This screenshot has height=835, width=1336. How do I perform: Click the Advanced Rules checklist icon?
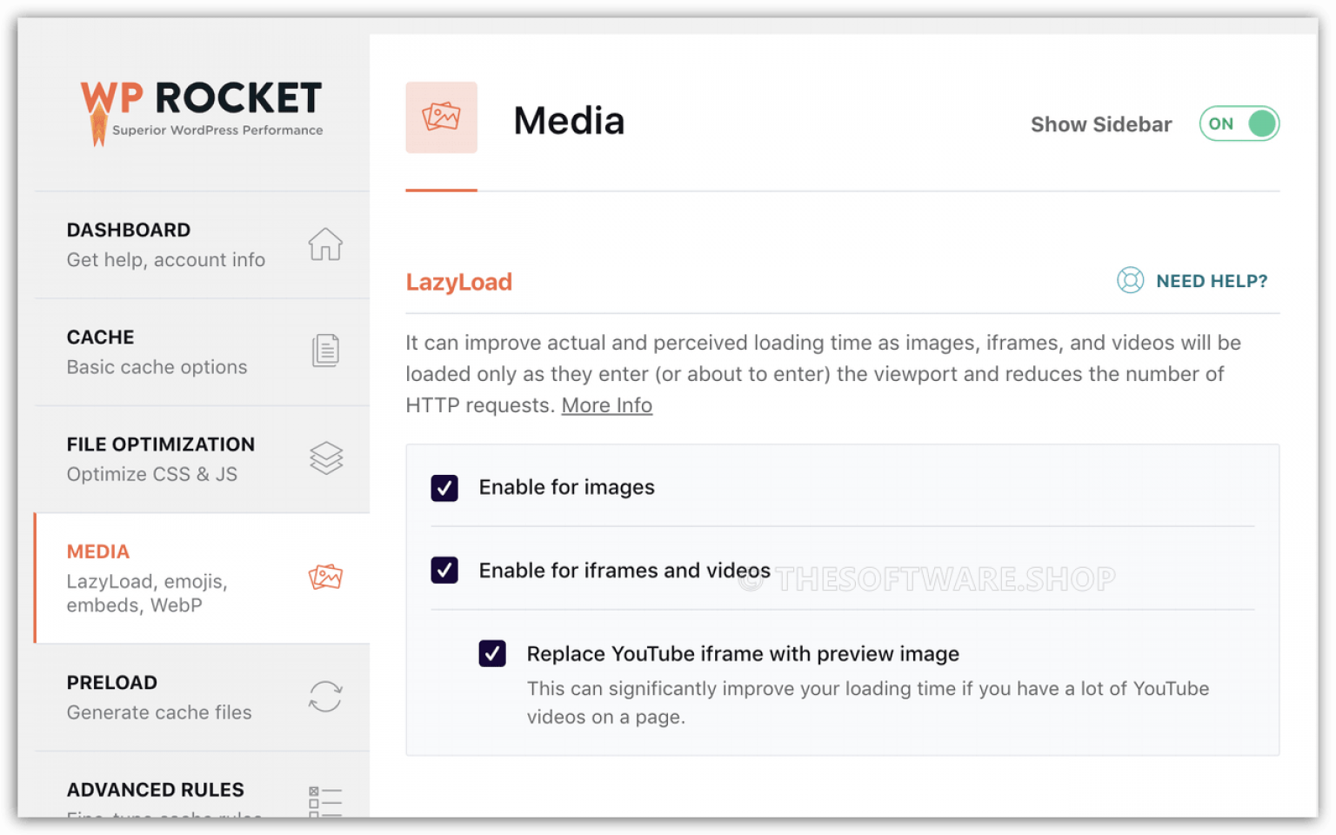[x=325, y=801]
